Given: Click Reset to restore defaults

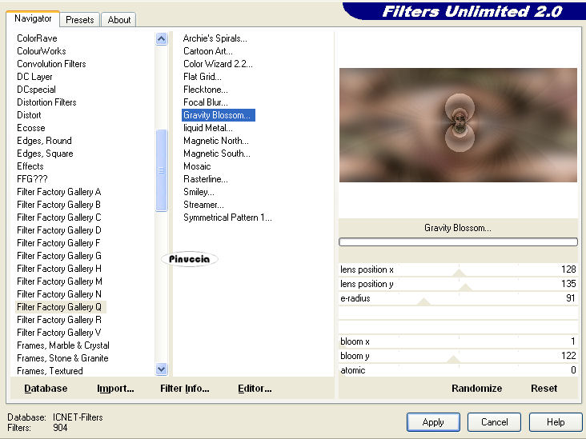Looking at the screenshot, I should coord(544,389).
